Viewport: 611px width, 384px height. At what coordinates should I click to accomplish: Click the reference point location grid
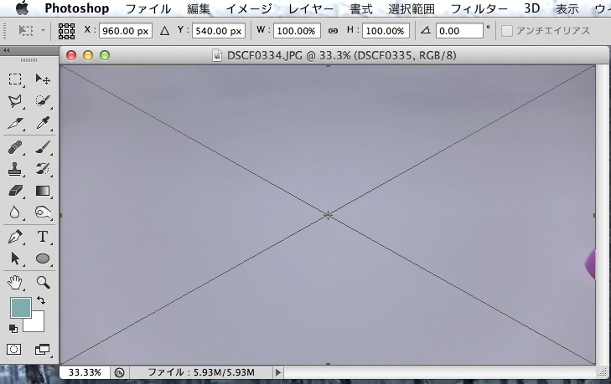(x=67, y=31)
